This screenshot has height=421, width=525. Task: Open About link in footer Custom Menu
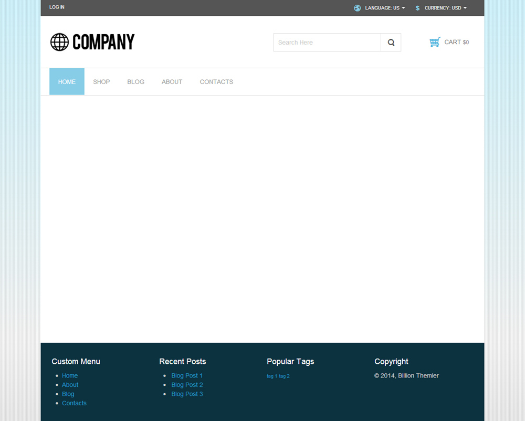[x=70, y=385]
